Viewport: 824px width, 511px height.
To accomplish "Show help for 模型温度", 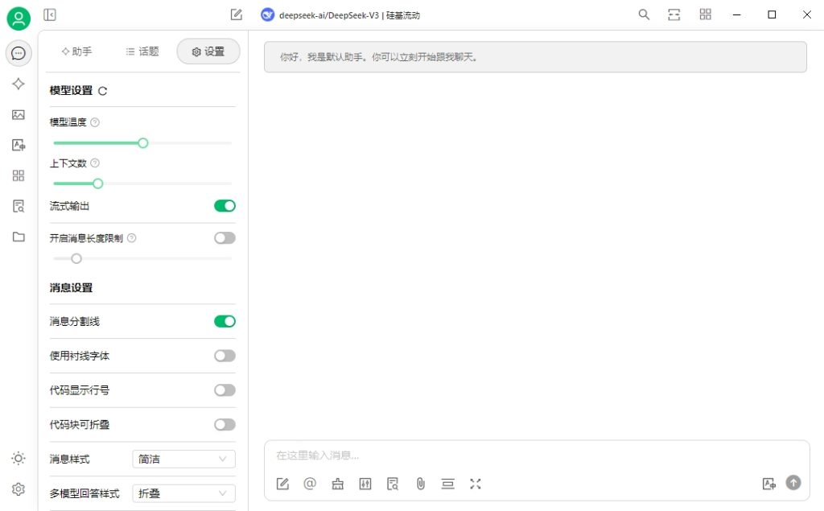I will (95, 122).
